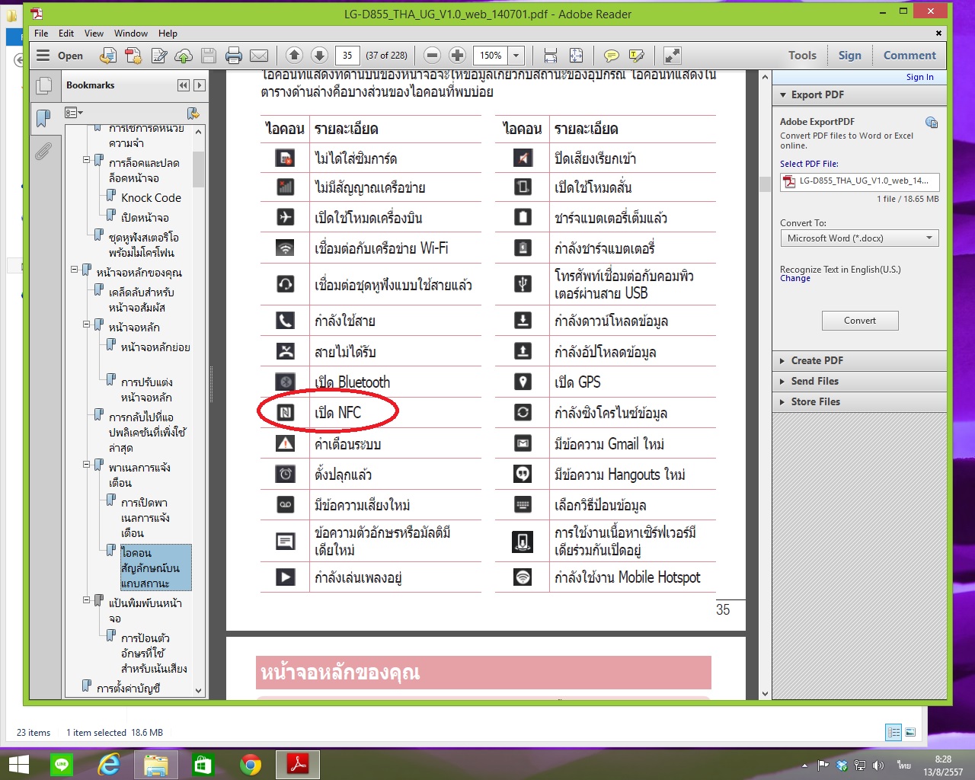This screenshot has height=780, width=975.
Task: Select the การตั้งค่าบัญชี bookmark
Action: [x=128, y=689]
